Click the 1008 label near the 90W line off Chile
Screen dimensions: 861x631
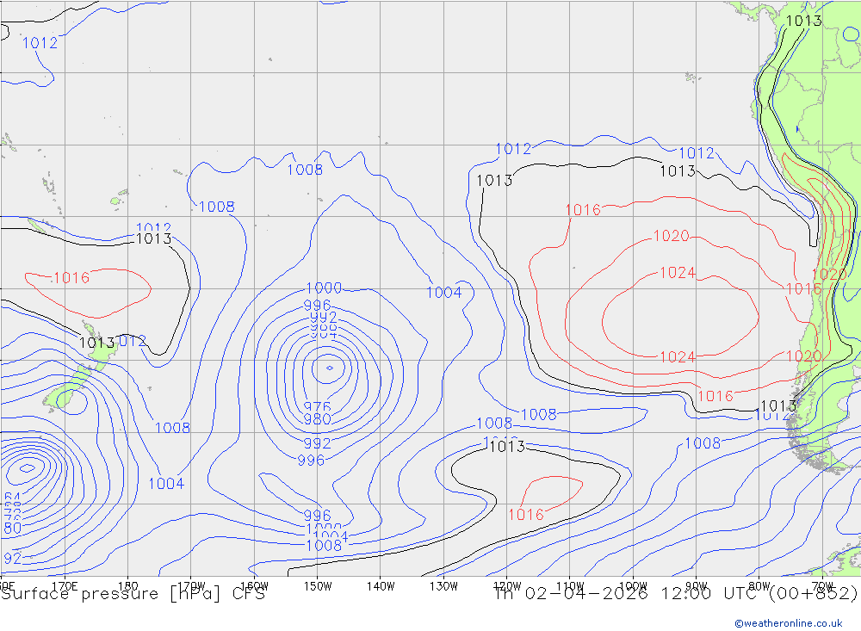pos(703,443)
